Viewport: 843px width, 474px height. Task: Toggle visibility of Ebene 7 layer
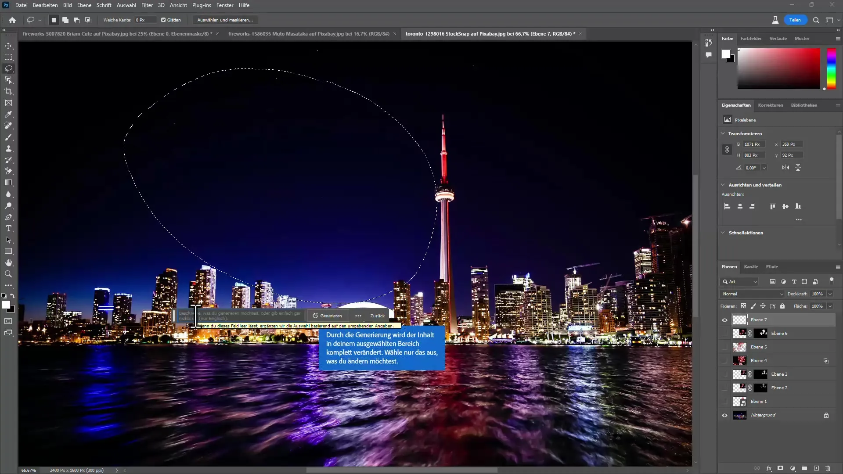[725, 320]
